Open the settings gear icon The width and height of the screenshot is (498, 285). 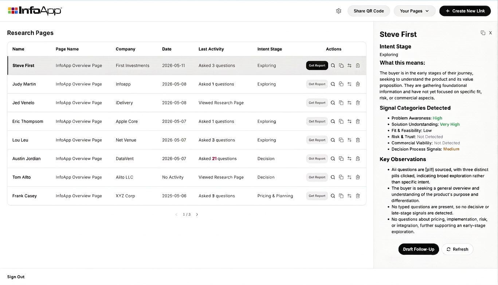pos(338,11)
